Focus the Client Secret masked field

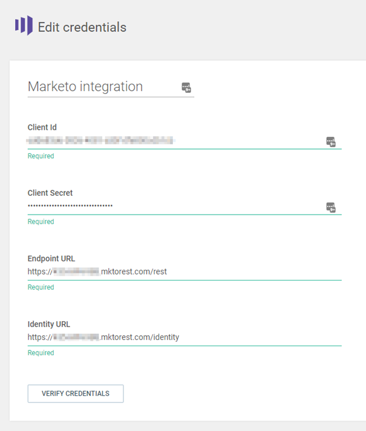(x=169, y=206)
